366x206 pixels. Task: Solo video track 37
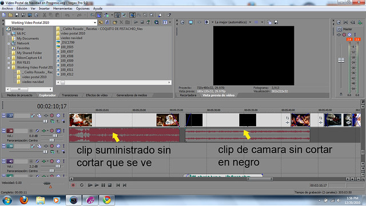63,116
